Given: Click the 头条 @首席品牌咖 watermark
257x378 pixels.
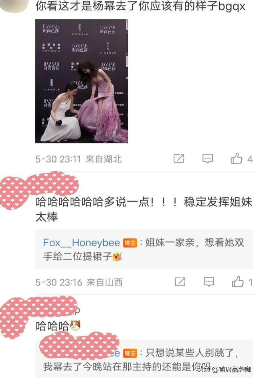Looking at the screenshot, I should (224, 369).
